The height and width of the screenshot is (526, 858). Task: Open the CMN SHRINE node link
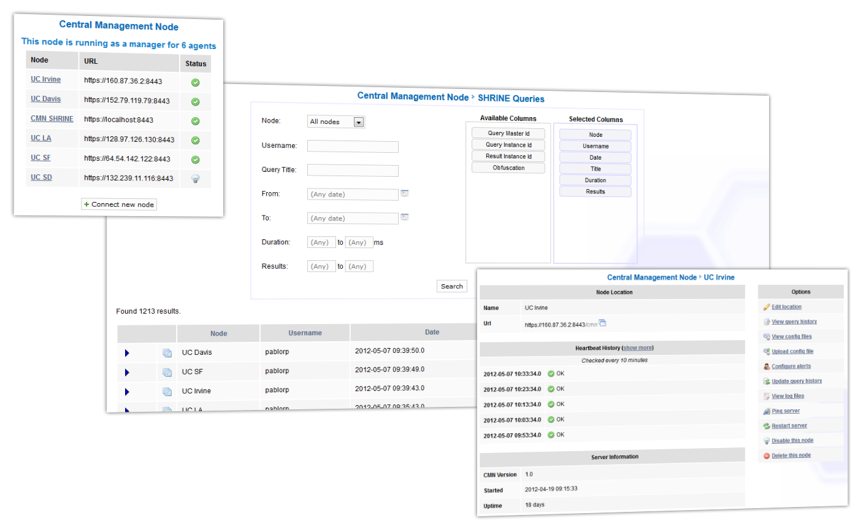52,118
